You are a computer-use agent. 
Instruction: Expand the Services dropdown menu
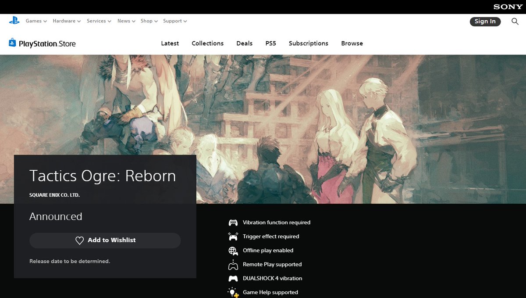tap(99, 21)
